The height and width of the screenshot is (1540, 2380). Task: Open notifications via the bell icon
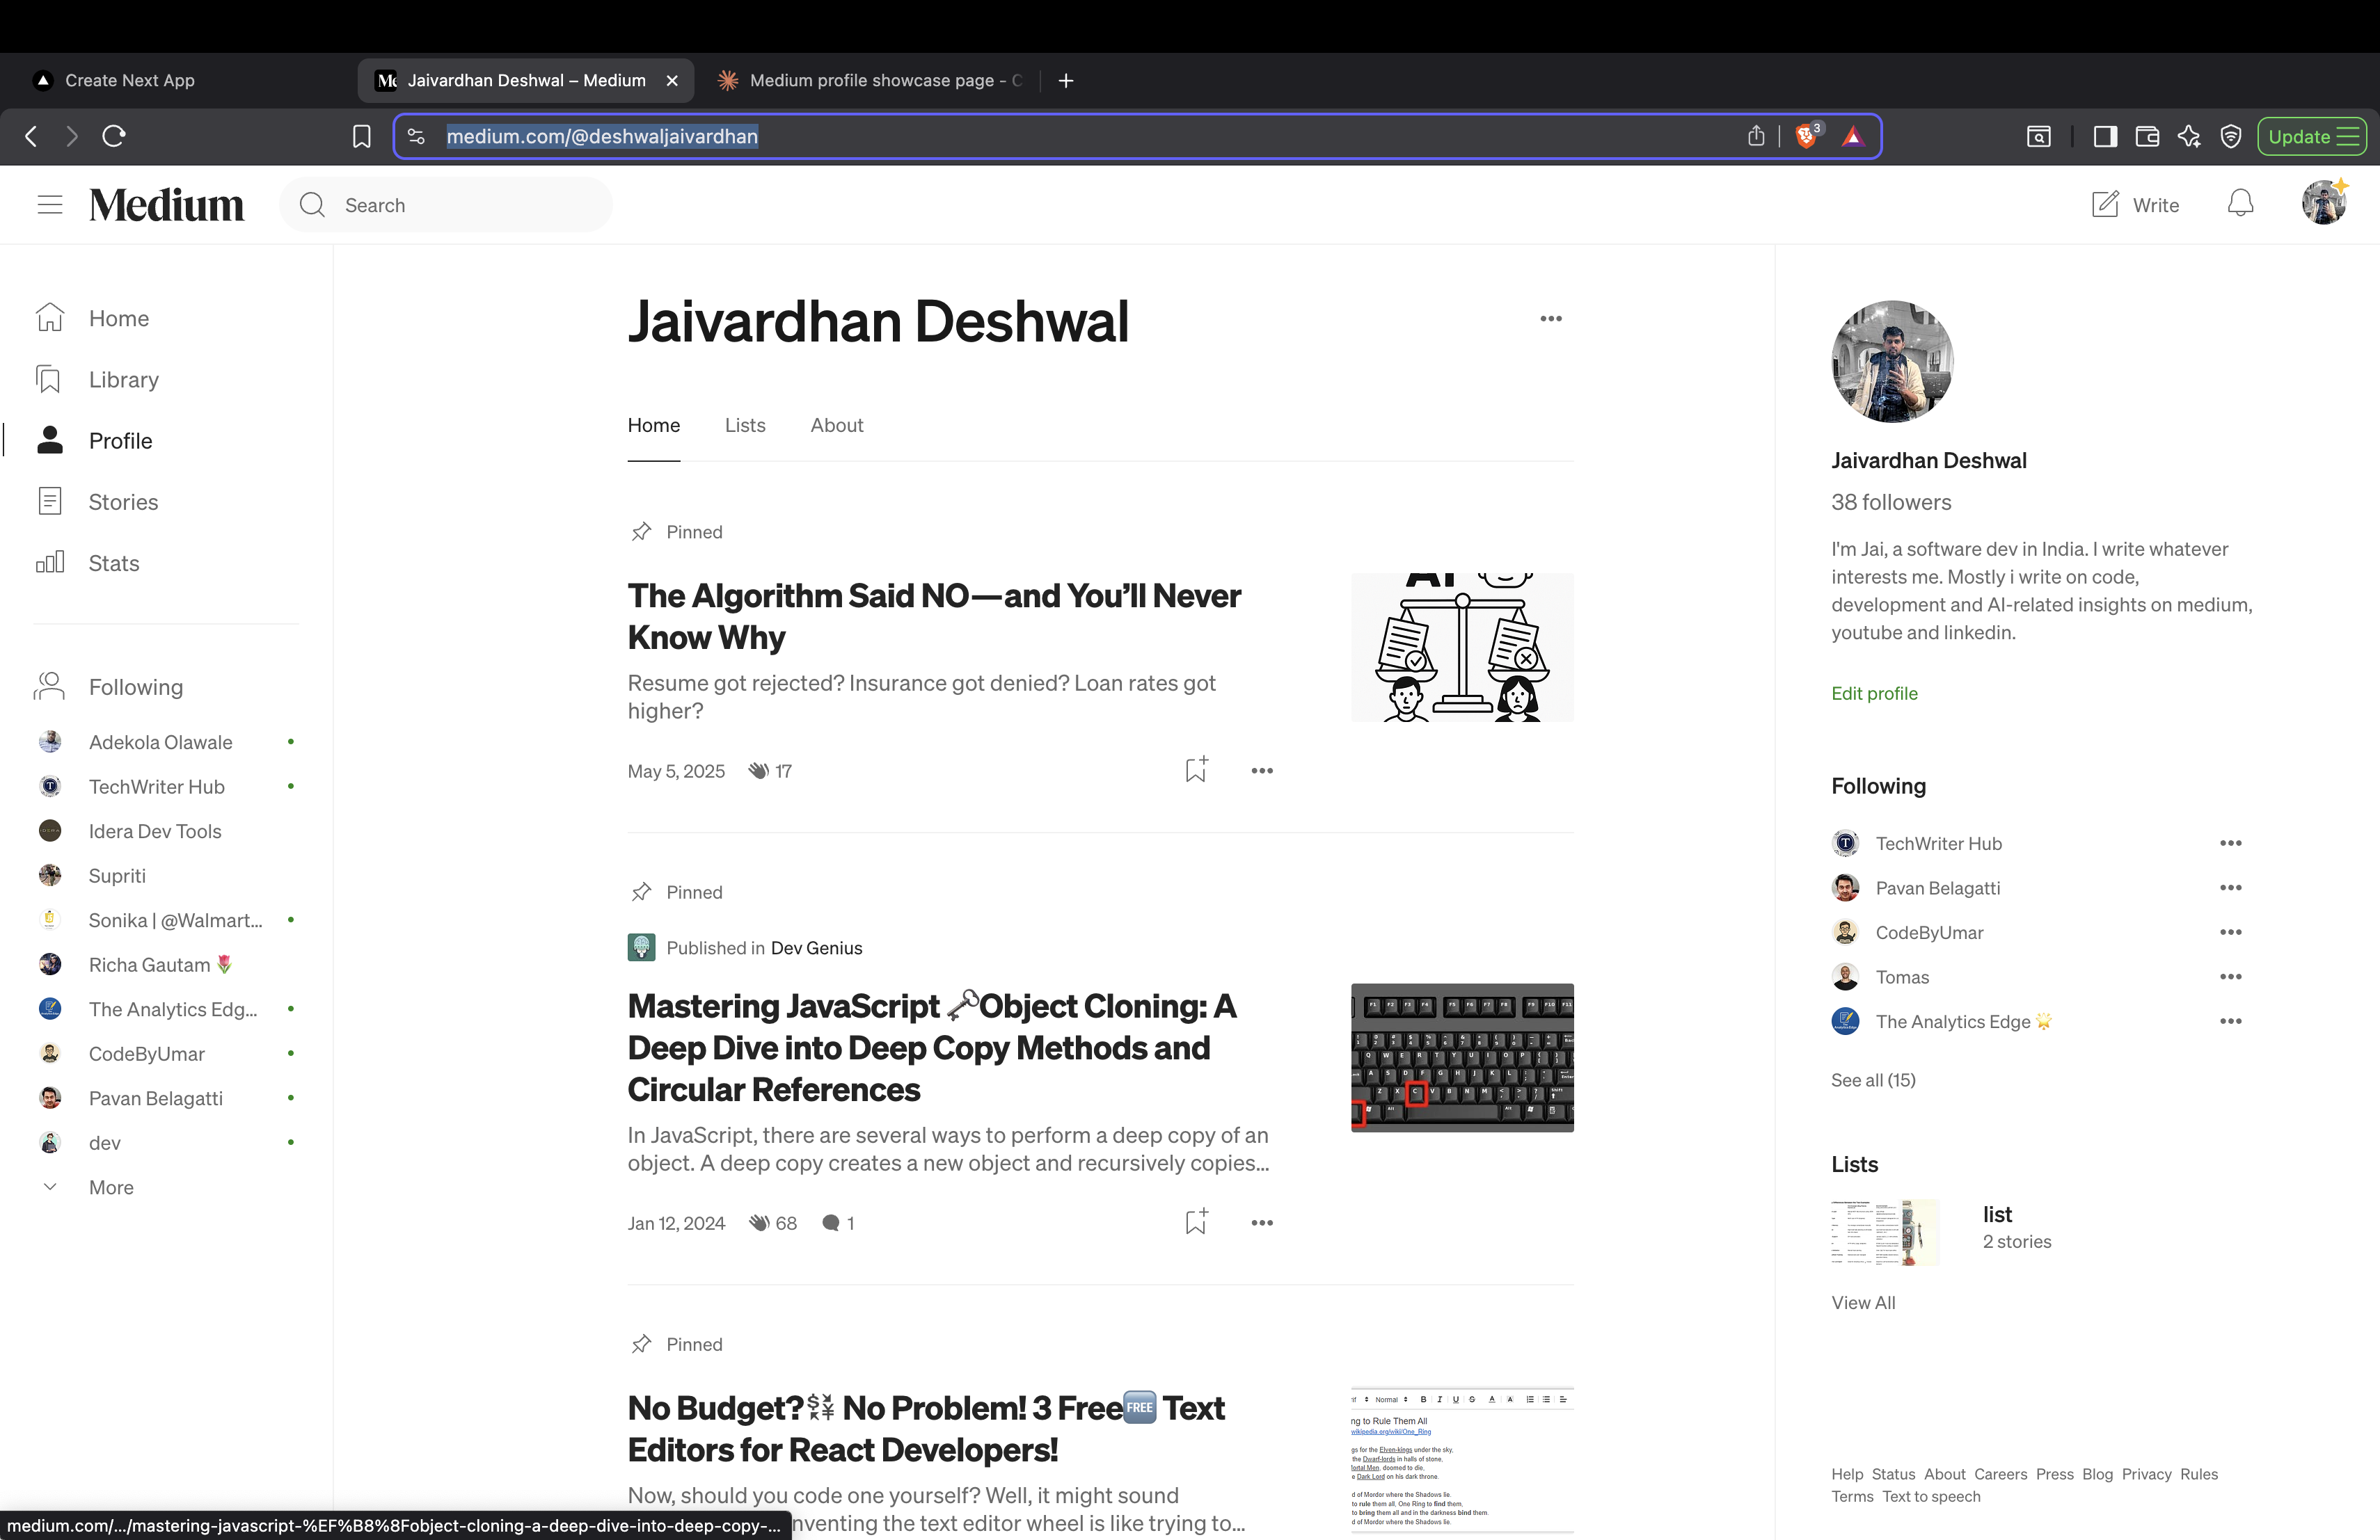pos(2240,204)
